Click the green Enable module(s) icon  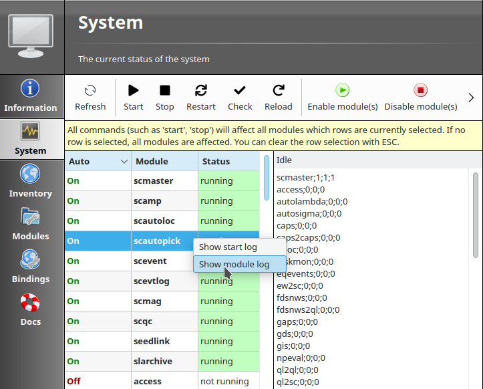[342, 90]
